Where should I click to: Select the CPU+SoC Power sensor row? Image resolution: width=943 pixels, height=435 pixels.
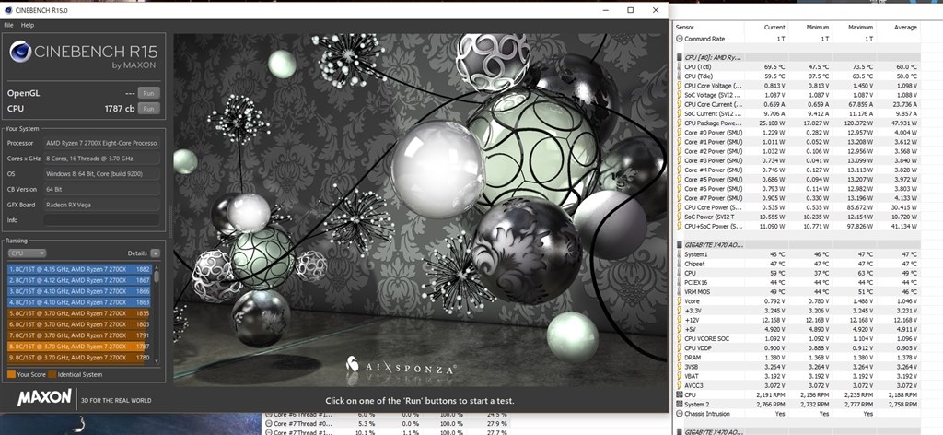797,226
